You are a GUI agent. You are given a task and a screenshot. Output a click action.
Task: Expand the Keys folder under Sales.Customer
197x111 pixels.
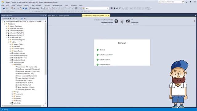point(12,92)
